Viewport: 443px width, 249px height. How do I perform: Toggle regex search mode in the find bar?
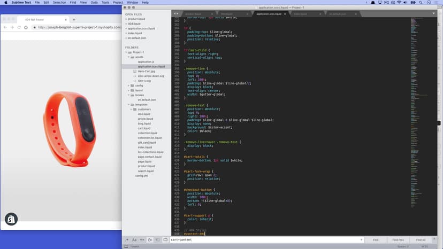[127, 240]
